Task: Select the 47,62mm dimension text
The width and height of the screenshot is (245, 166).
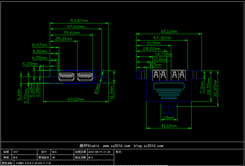Action: (76, 27)
